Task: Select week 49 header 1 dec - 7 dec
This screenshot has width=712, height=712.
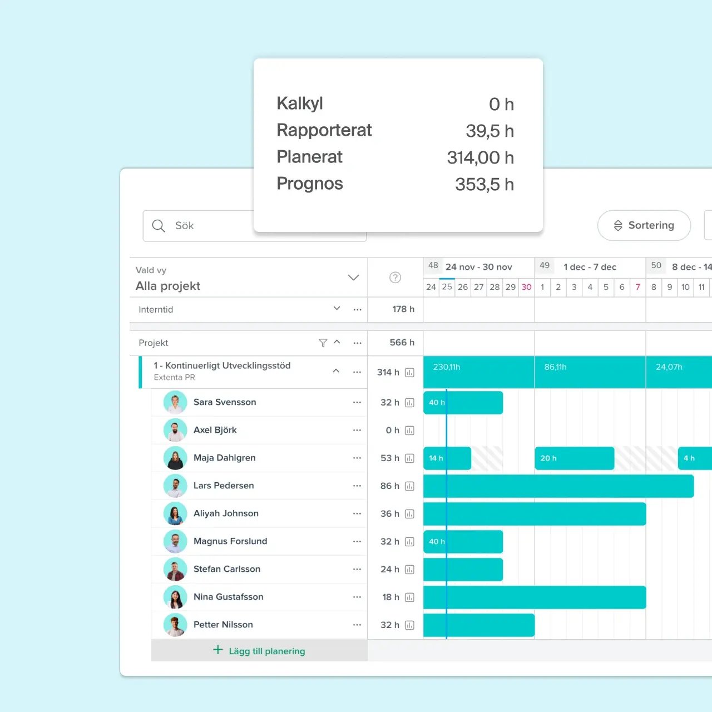Action: point(590,267)
